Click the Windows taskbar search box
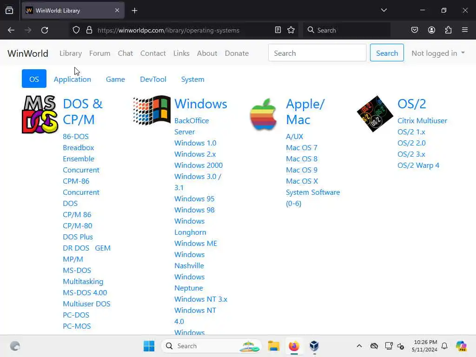 click(x=212, y=346)
